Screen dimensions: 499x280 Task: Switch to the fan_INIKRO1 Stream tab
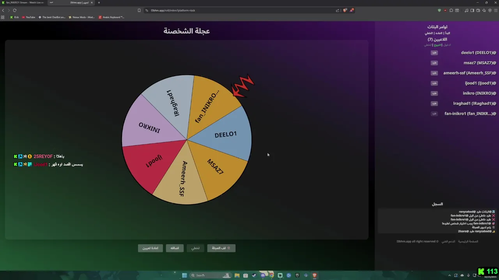pos(23,3)
